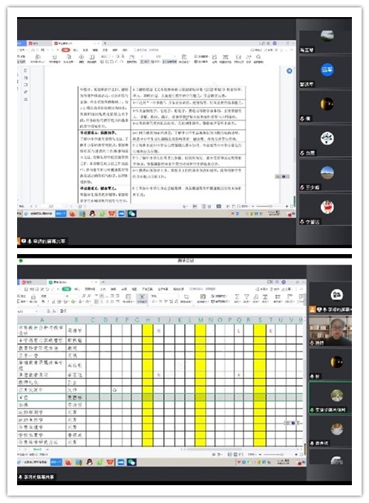The image size is (369, 503).
Task: Switch to the Sheet1 tab
Action: 38,450
